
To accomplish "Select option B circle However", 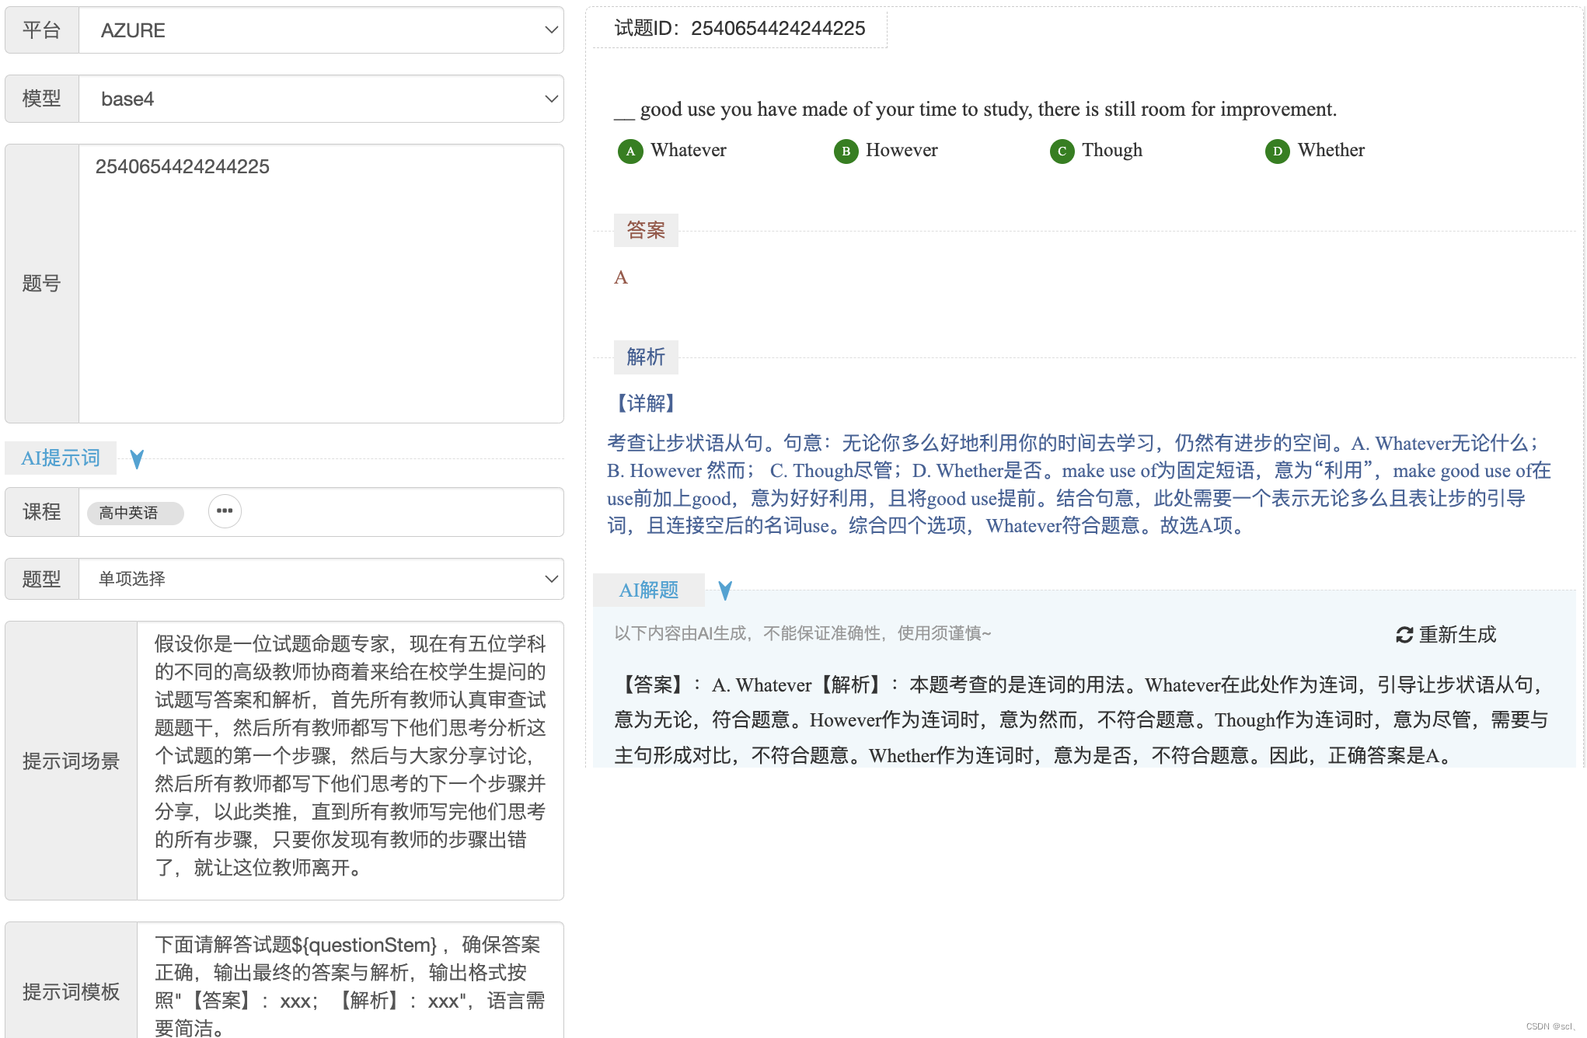I will pos(846,151).
